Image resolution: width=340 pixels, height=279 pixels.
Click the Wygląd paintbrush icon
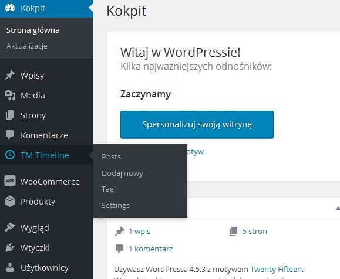10,227
